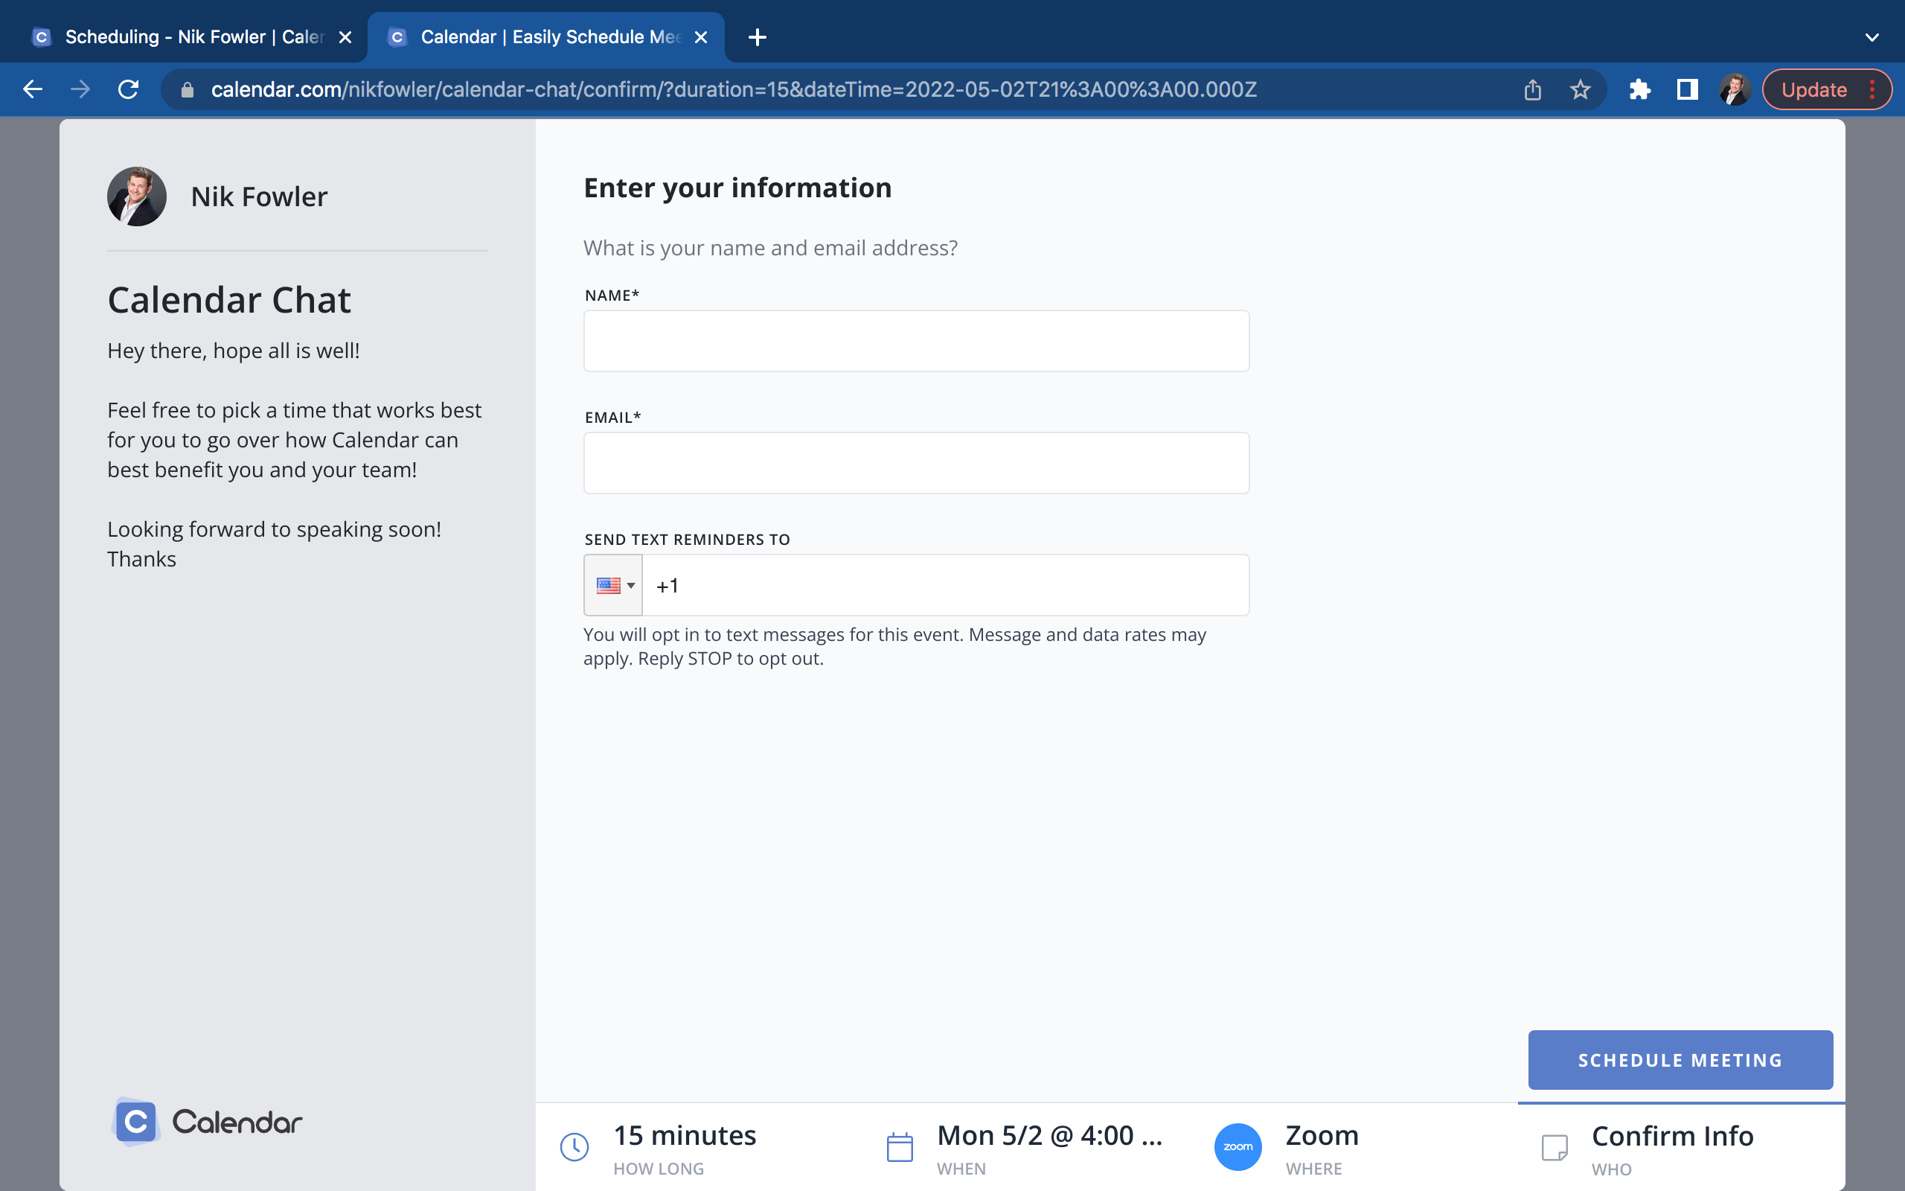Open the country flag code dropdown
1905x1191 pixels.
click(x=613, y=585)
